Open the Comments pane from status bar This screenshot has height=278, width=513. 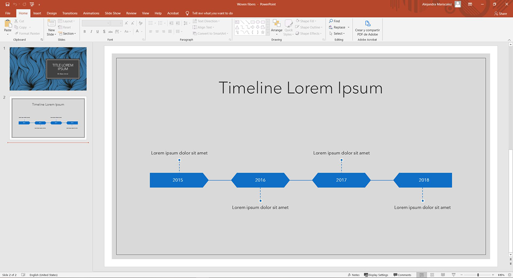[x=402, y=275]
